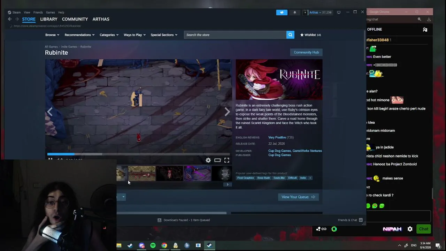446x251 pixels.
Task: Click the green Kick emote icon
Action: (334, 229)
